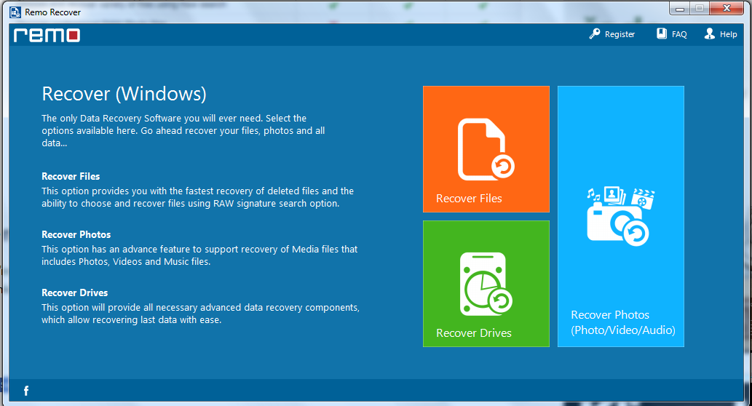The image size is (752, 406).
Task: Open the Recover Photos (Photo/Video/Audio) tile
Action: [x=620, y=216]
